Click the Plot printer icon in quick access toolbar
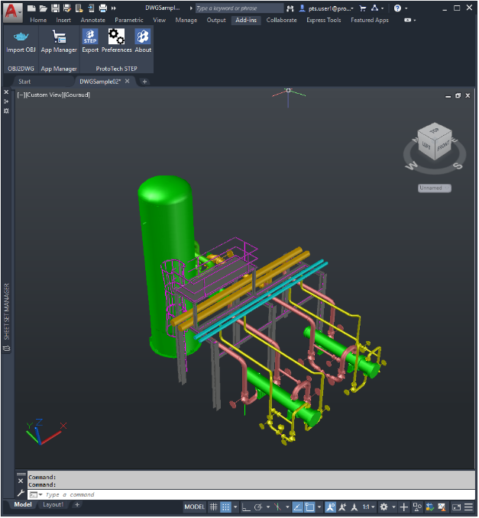The image size is (479, 518). pos(103,8)
